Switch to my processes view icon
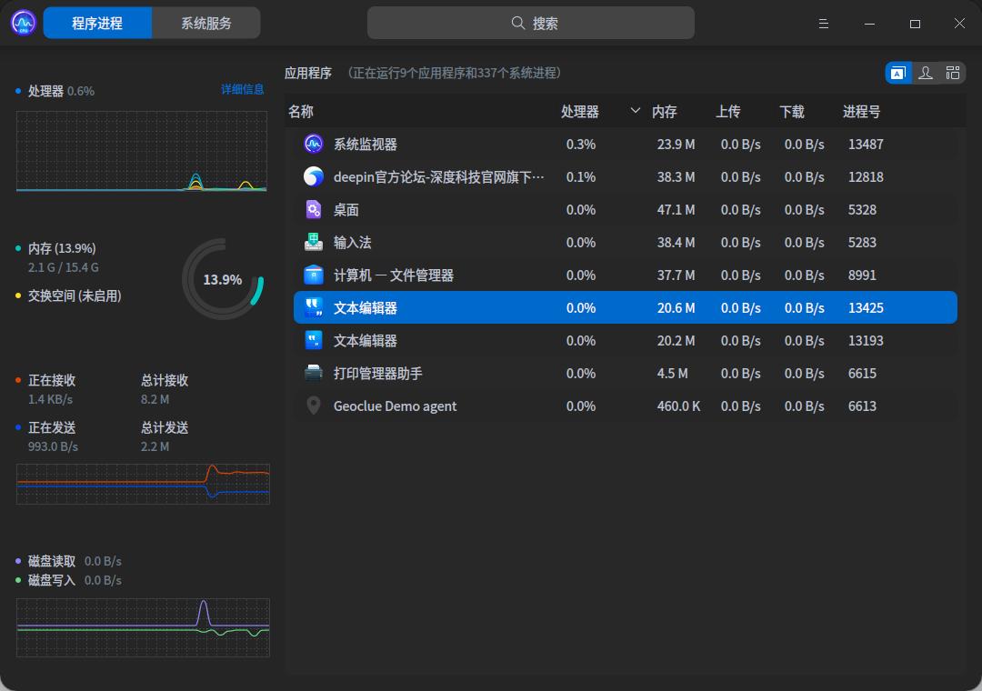 click(925, 72)
